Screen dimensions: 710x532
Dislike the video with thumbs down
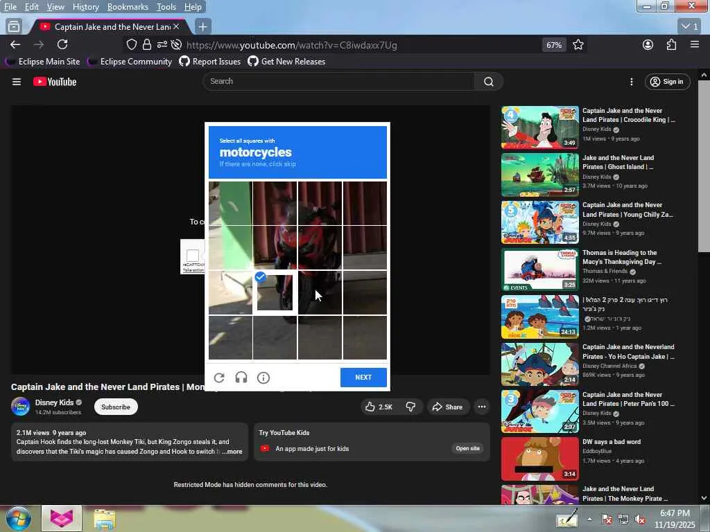[x=410, y=407]
